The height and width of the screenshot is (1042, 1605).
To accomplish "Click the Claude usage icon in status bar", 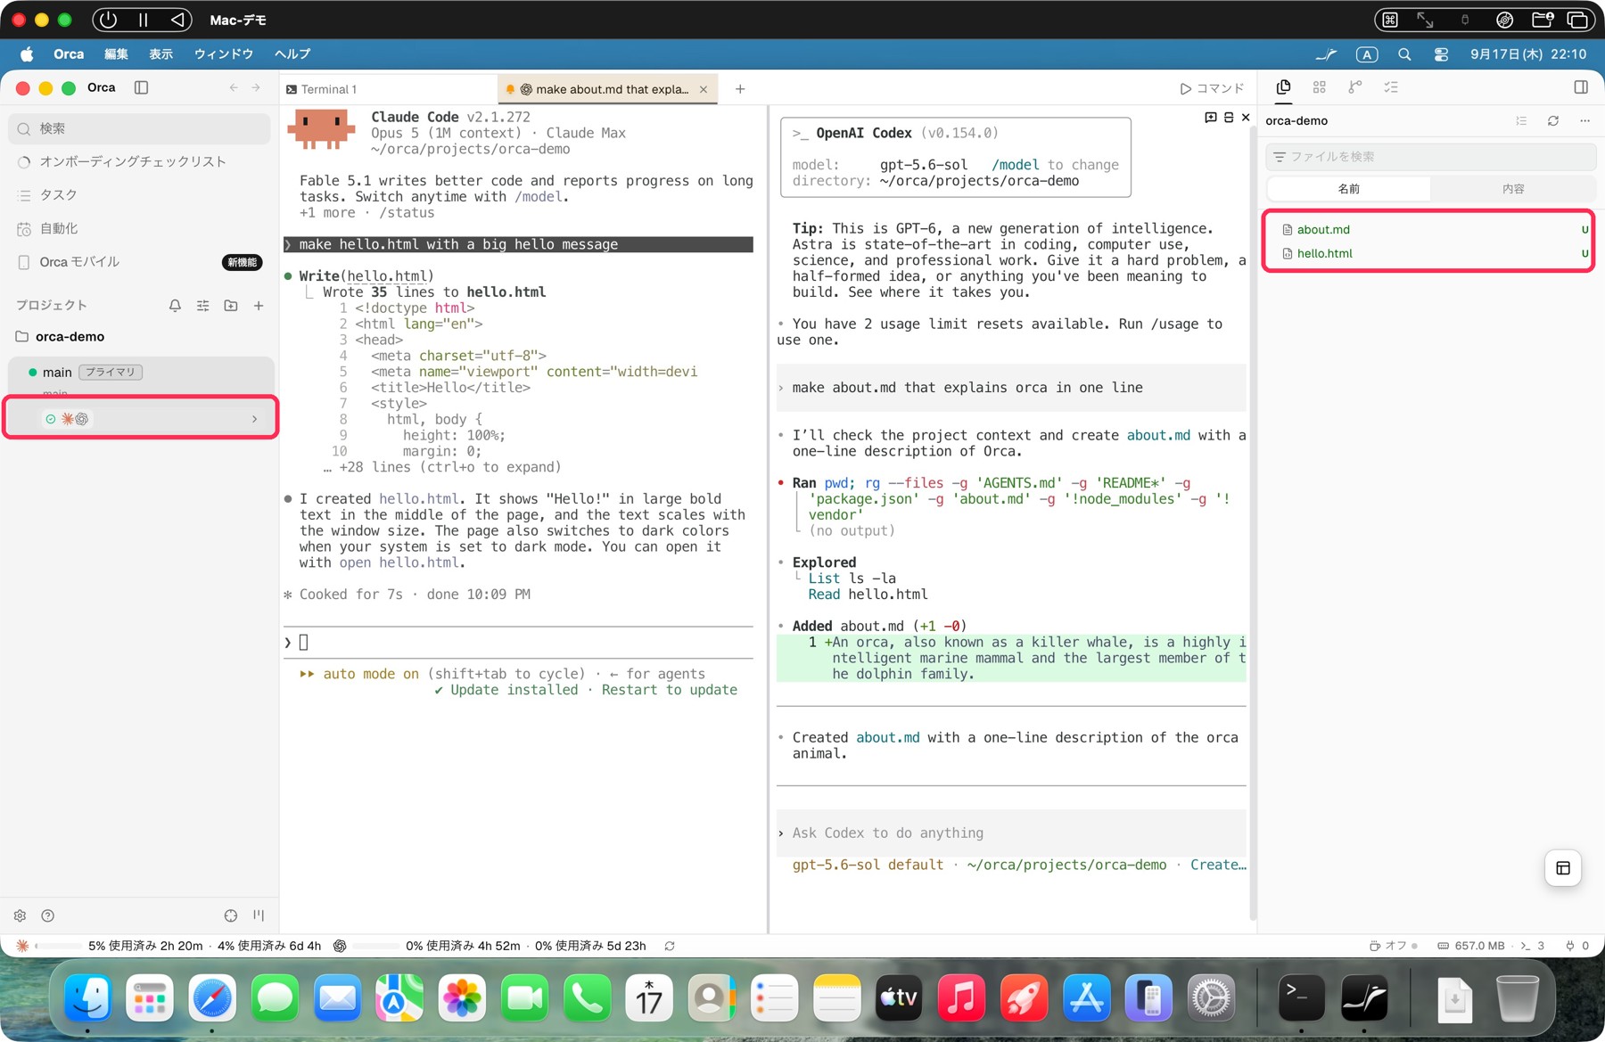I will 22,946.
